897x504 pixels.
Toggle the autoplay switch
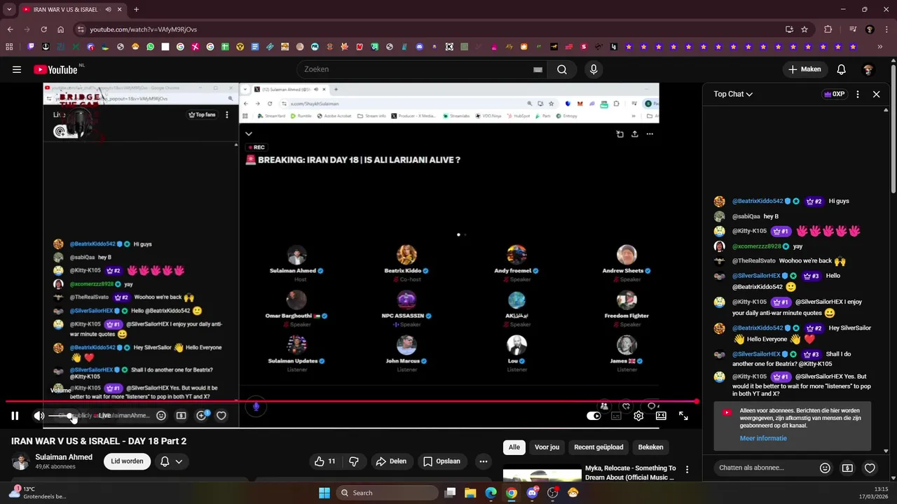[x=594, y=416]
